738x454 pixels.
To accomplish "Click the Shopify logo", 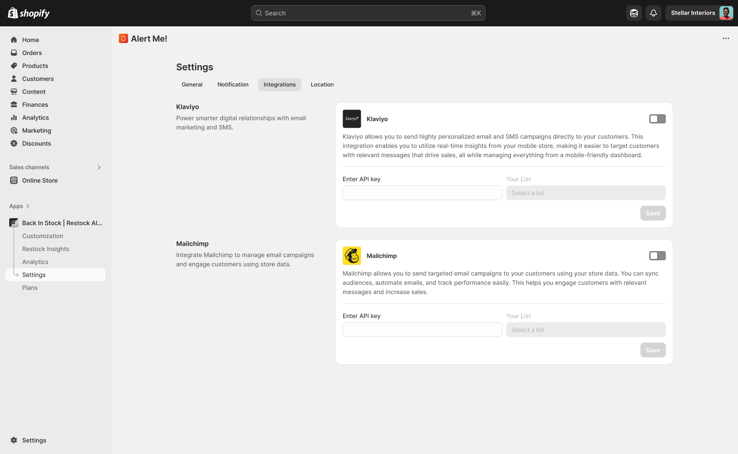I will point(29,13).
